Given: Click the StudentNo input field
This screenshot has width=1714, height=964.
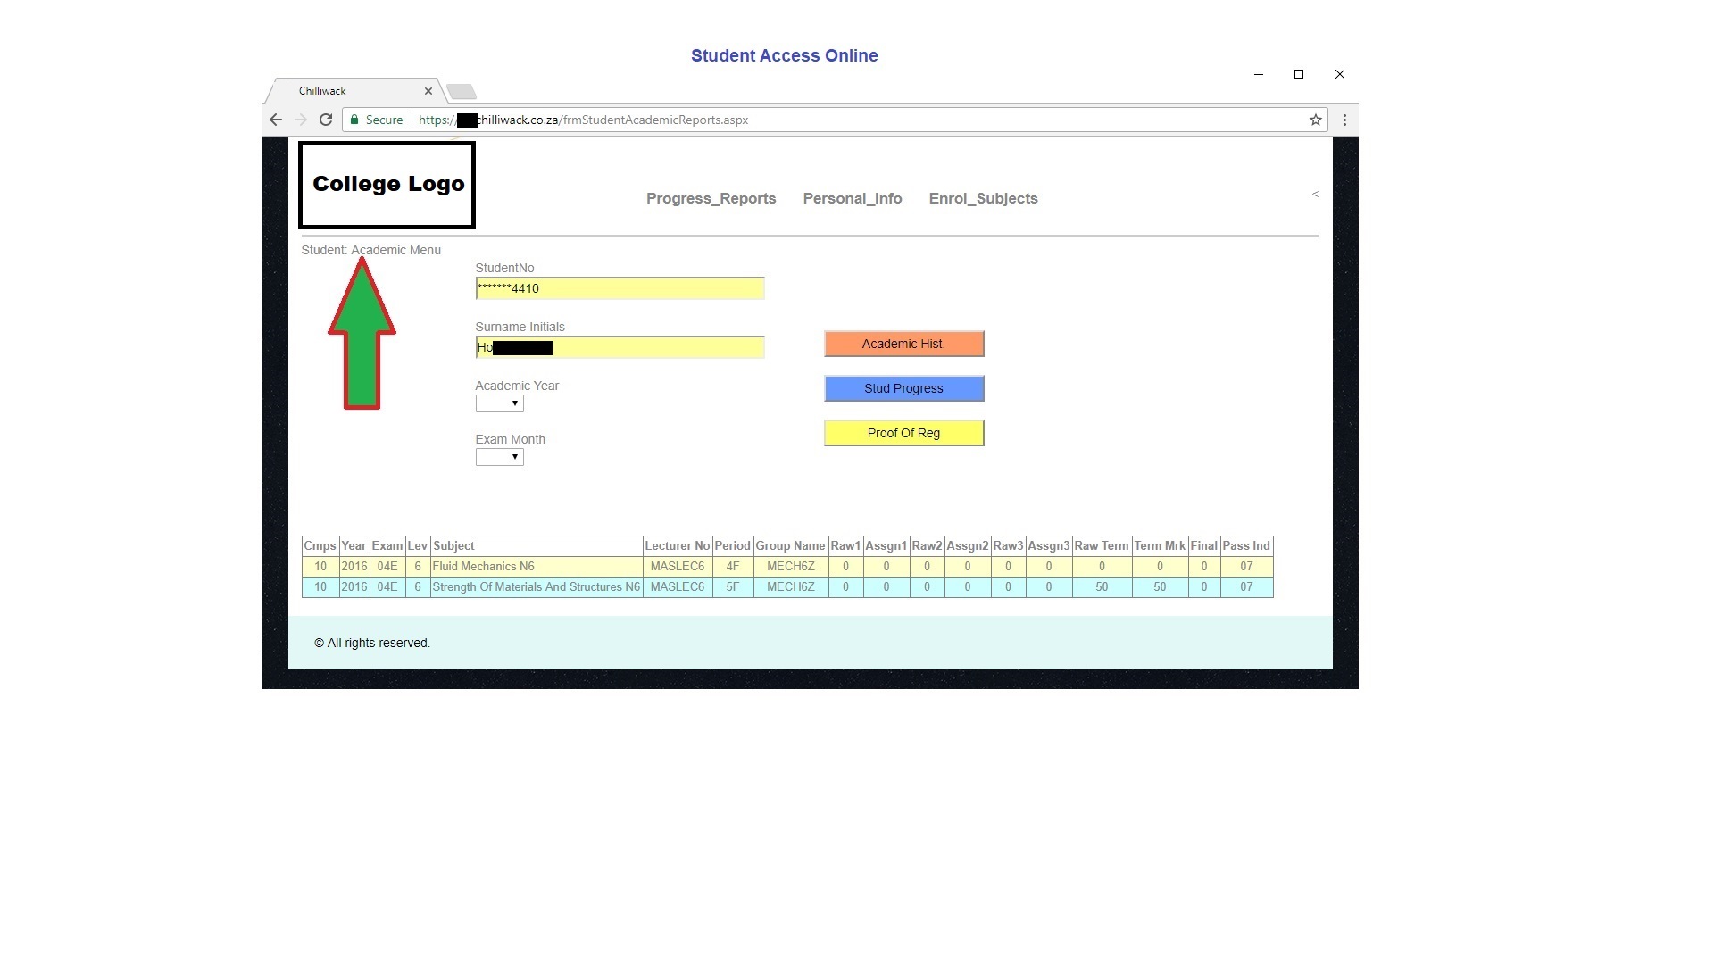Looking at the screenshot, I should tap(620, 288).
